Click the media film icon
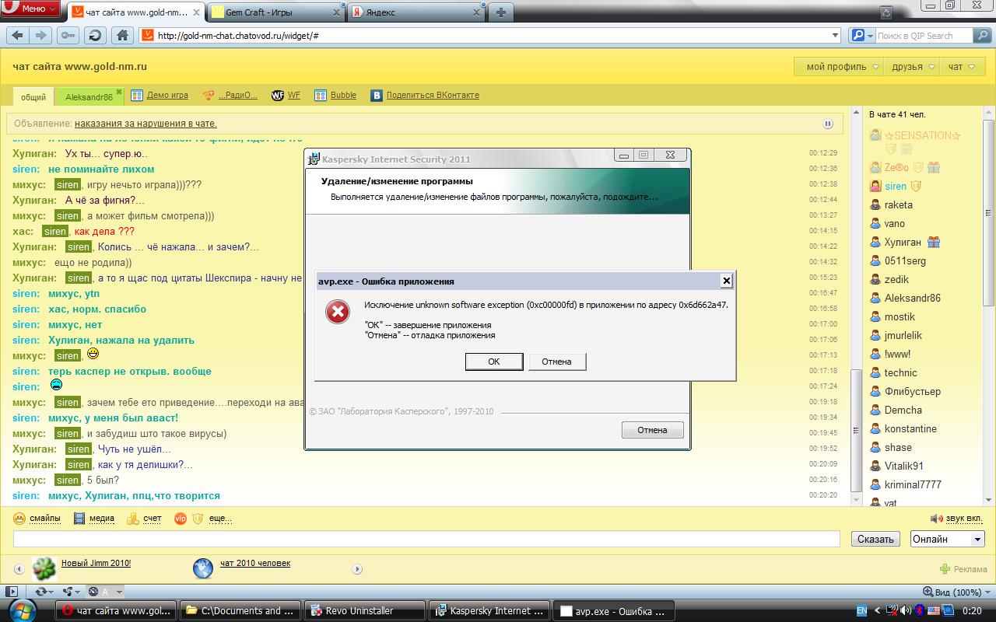 tap(79, 519)
